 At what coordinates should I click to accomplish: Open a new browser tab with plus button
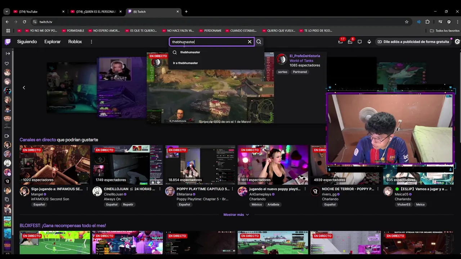click(186, 12)
